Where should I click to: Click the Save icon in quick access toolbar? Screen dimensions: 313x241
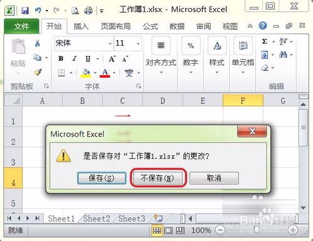(x=25, y=10)
